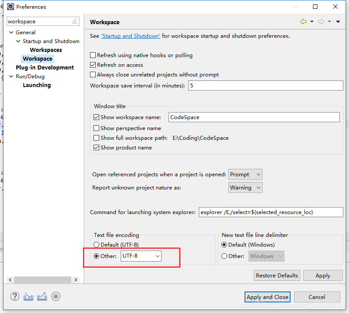Open the Warning project nature dropdown
349x313 pixels.
click(245, 188)
